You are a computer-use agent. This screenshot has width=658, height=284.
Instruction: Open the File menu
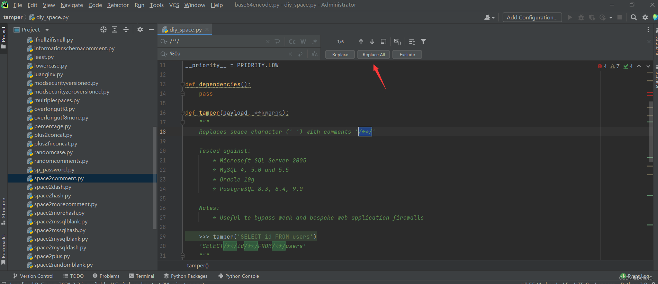[17, 5]
